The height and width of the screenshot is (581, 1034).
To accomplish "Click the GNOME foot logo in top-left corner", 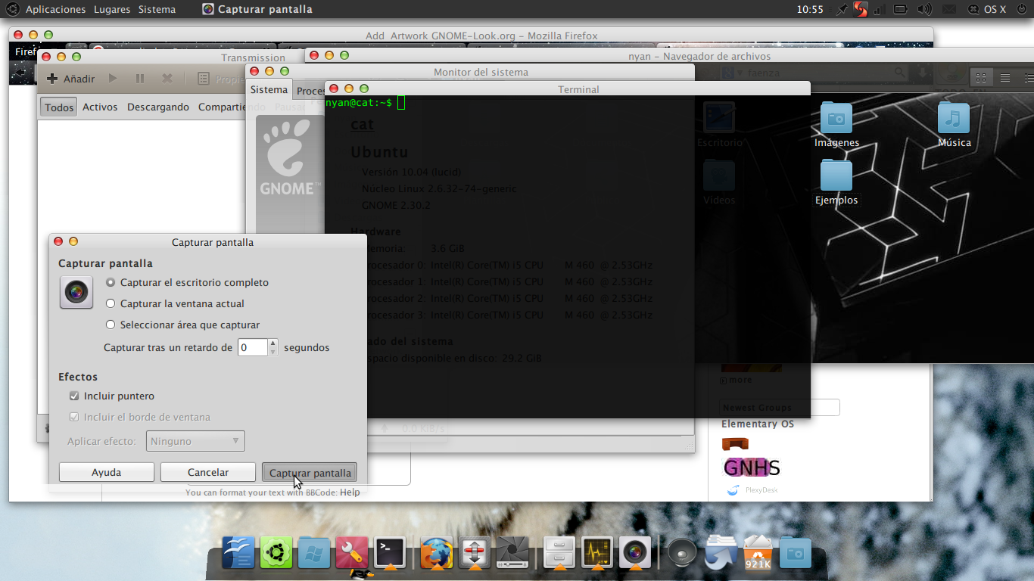I will pos(11,9).
